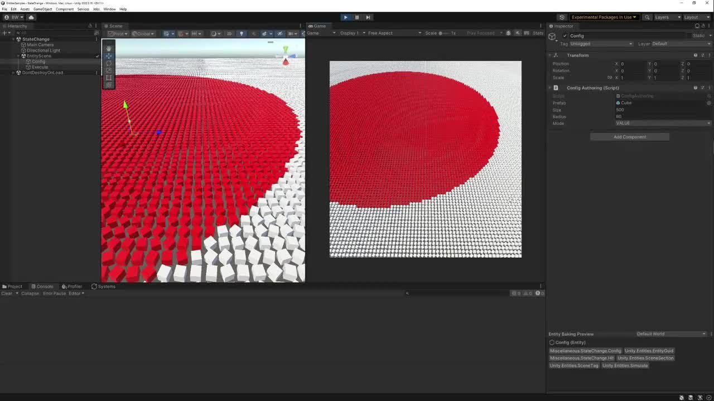
Task: Click Experimental Packages In Use button
Action: point(604,17)
